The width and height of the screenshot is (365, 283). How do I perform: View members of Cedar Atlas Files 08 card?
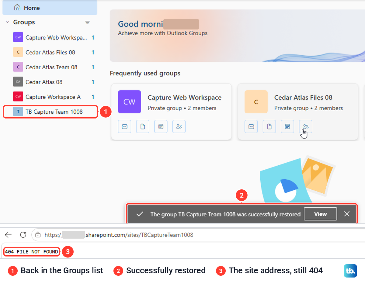pyautogui.click(x=305, y=127)
